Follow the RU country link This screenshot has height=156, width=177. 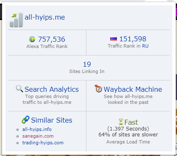[x=145, y=46]
